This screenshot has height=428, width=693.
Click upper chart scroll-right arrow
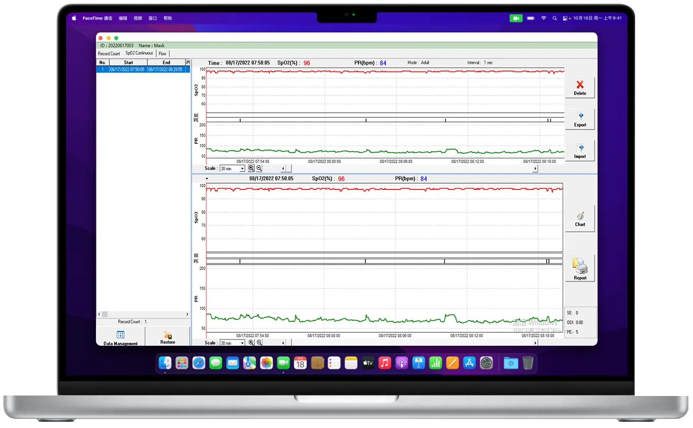535,169
